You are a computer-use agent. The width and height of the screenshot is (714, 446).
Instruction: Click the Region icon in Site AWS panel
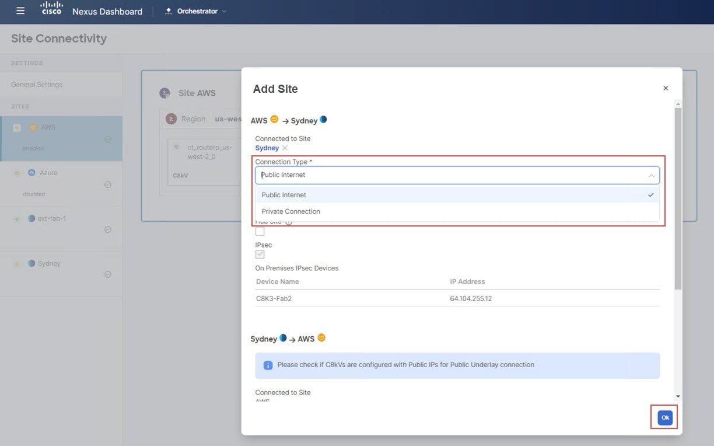[x=171, y=119]
